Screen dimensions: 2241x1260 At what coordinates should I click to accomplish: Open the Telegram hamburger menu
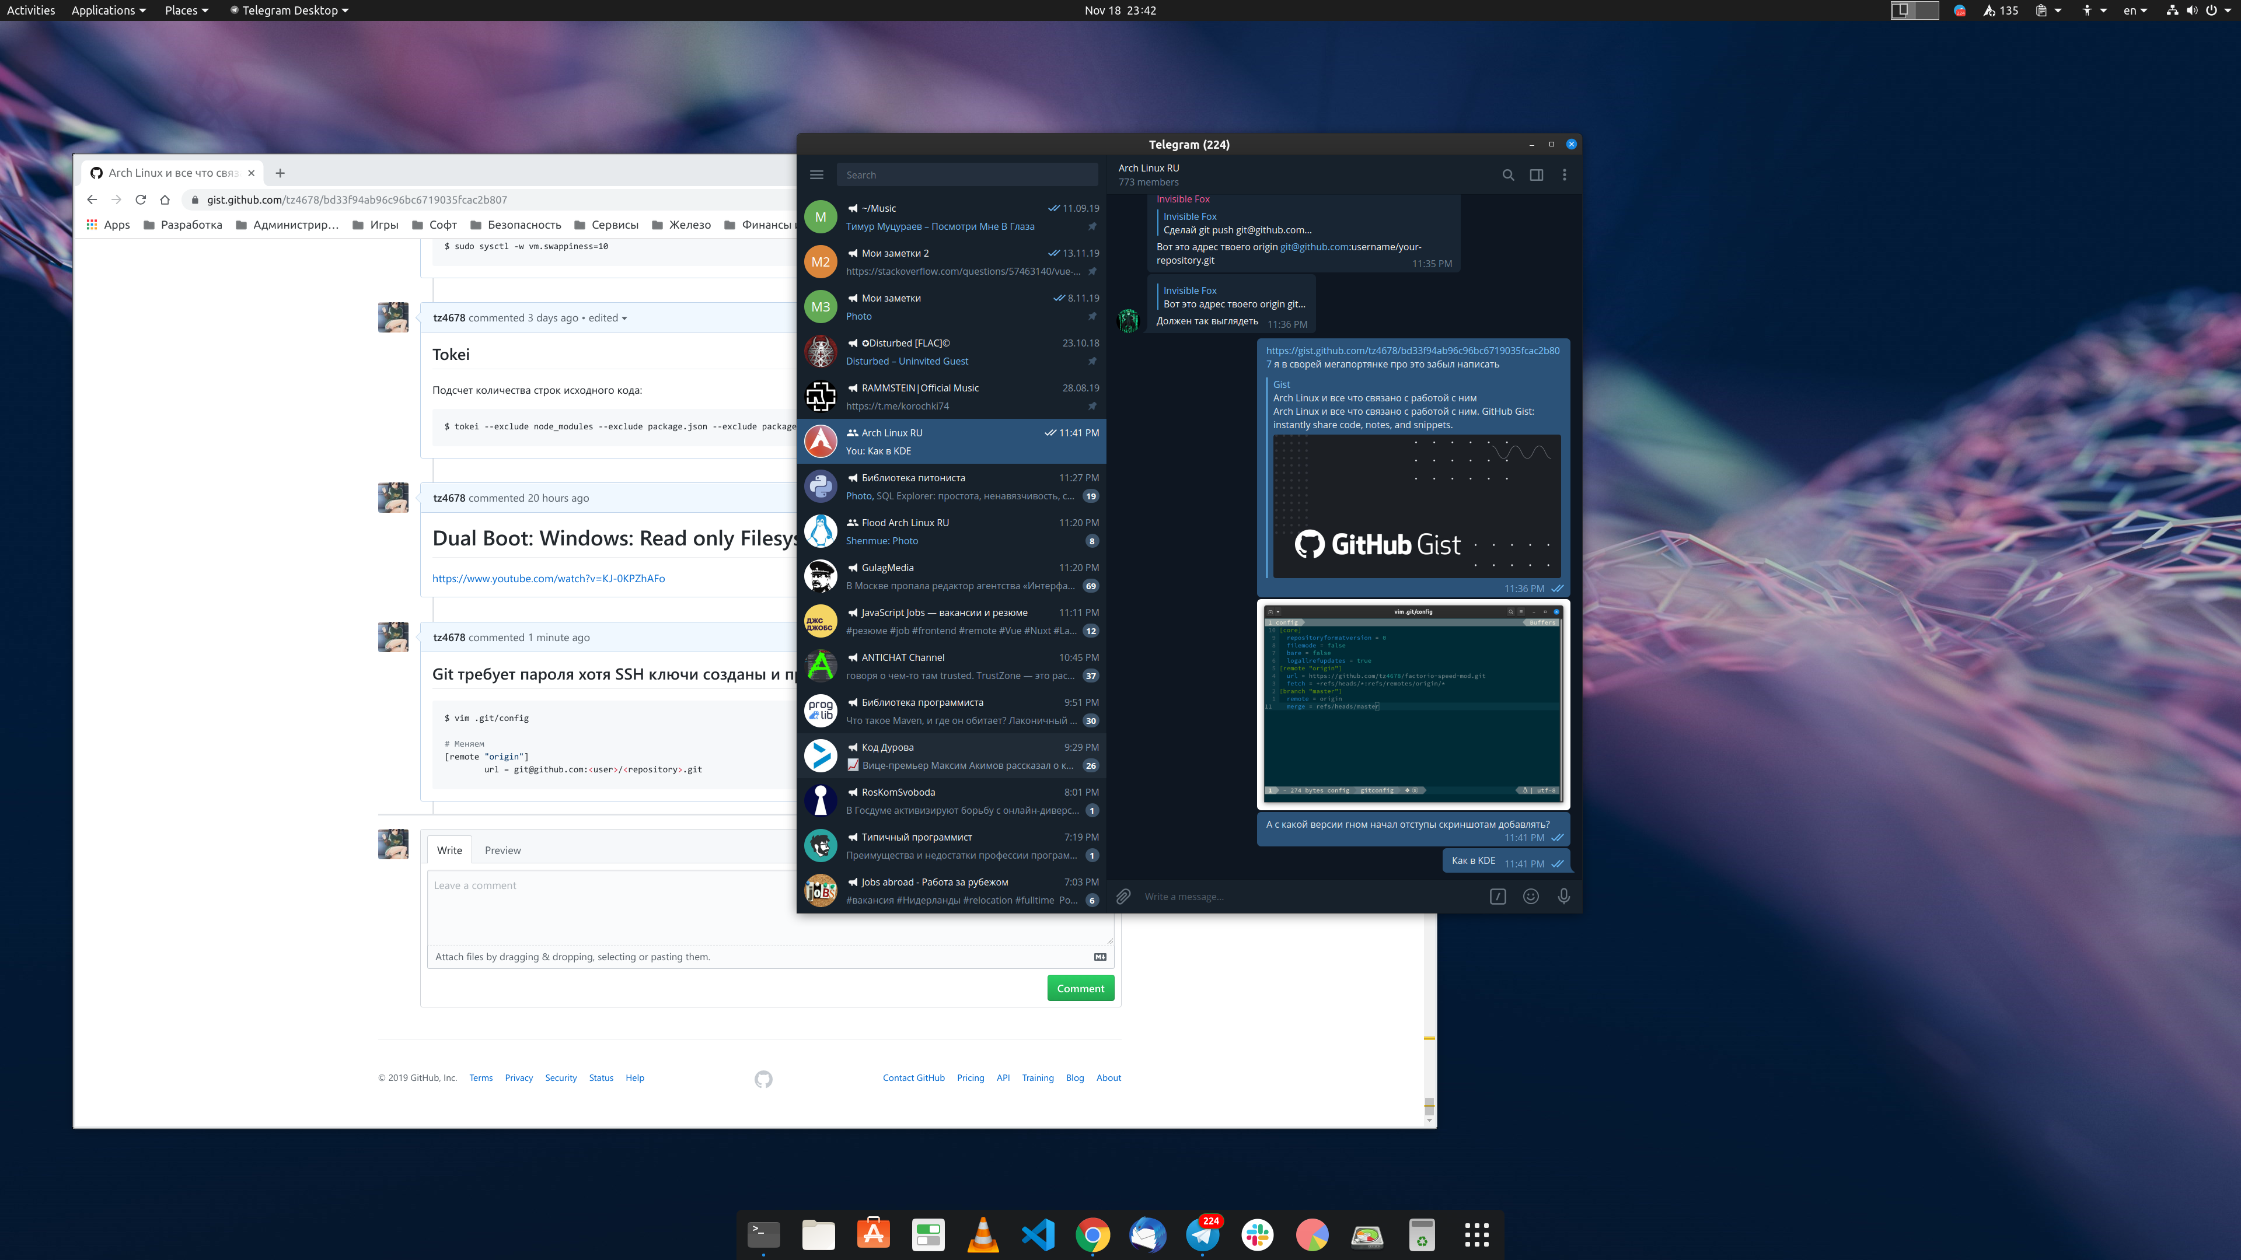point(816,175)
